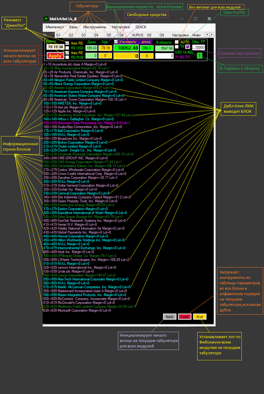
Task: Select row 270->279 Costco Wholesale Corporation
Action: point(84,170)
